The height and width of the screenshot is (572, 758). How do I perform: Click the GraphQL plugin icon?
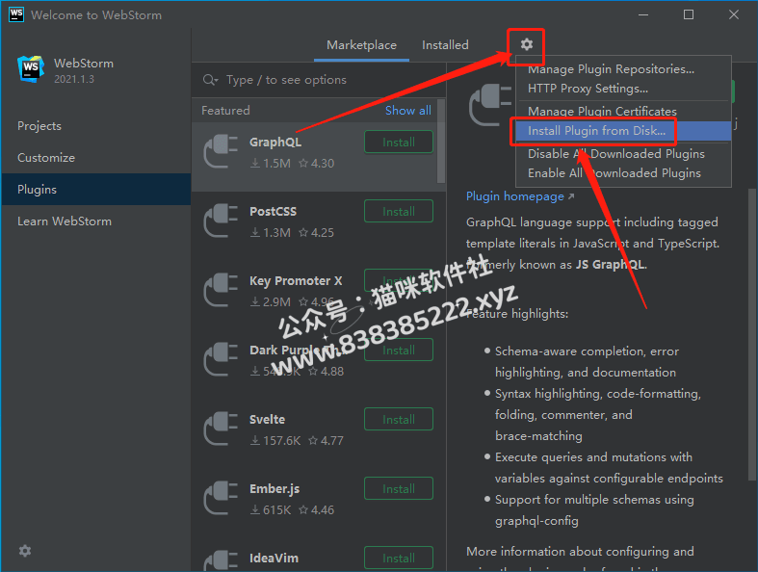[221, 151]
